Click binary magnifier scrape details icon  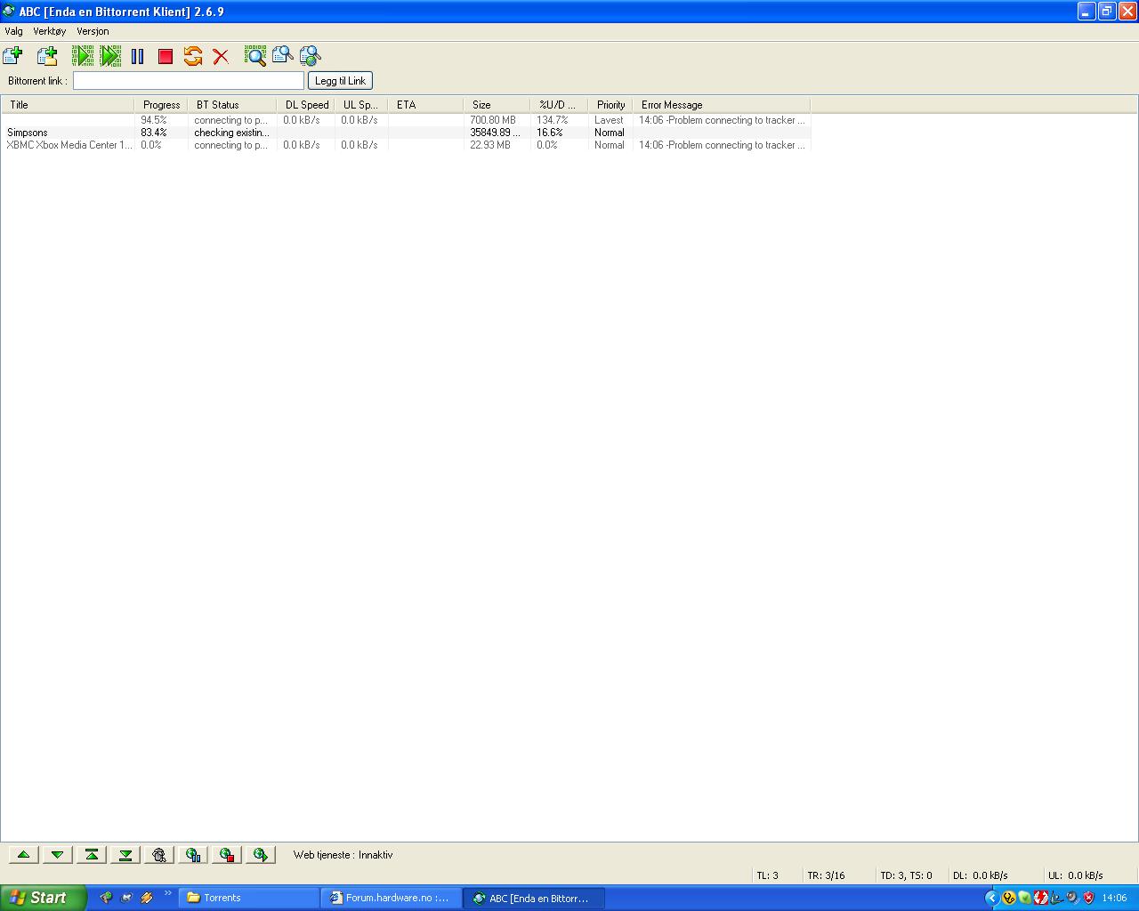pos(255,56)
